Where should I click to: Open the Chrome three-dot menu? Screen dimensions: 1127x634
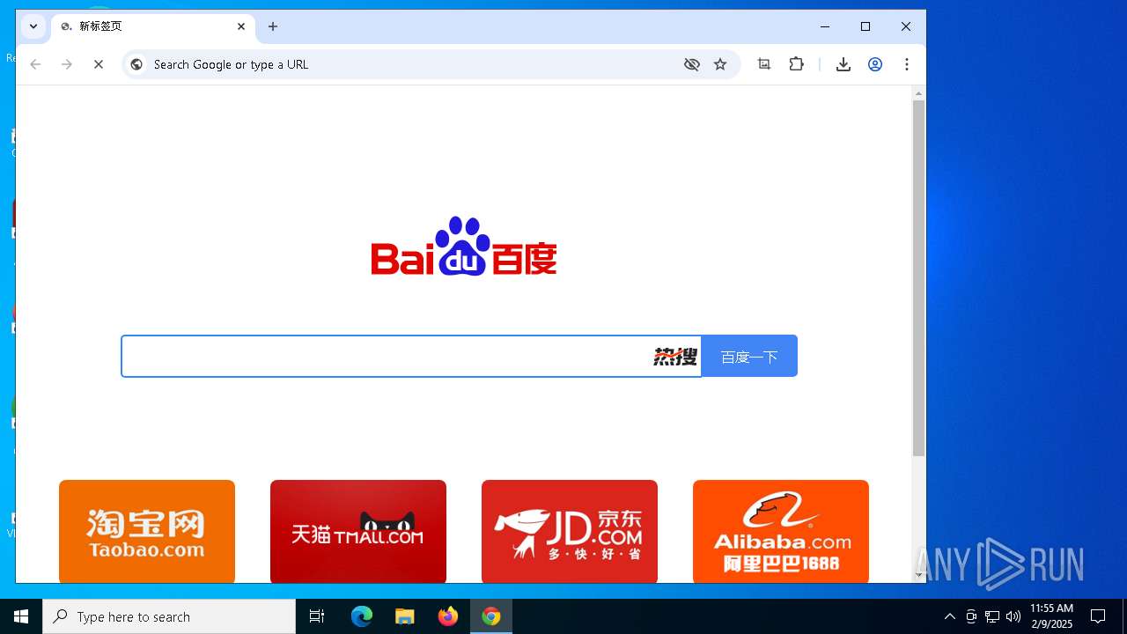tap(907, 64)
